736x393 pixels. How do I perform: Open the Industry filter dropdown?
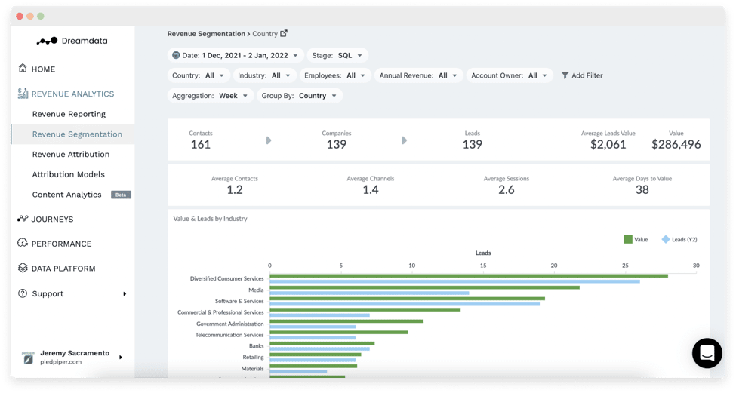(x=265, y=75)
